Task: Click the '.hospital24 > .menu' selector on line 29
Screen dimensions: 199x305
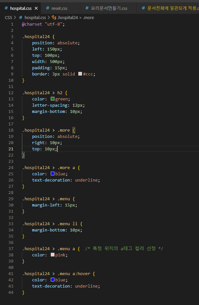Action: click(x=46, y=199)
